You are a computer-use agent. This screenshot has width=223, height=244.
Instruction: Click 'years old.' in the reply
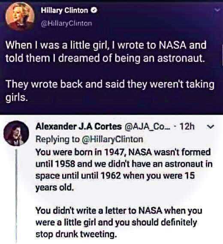[x=54, y=187]
